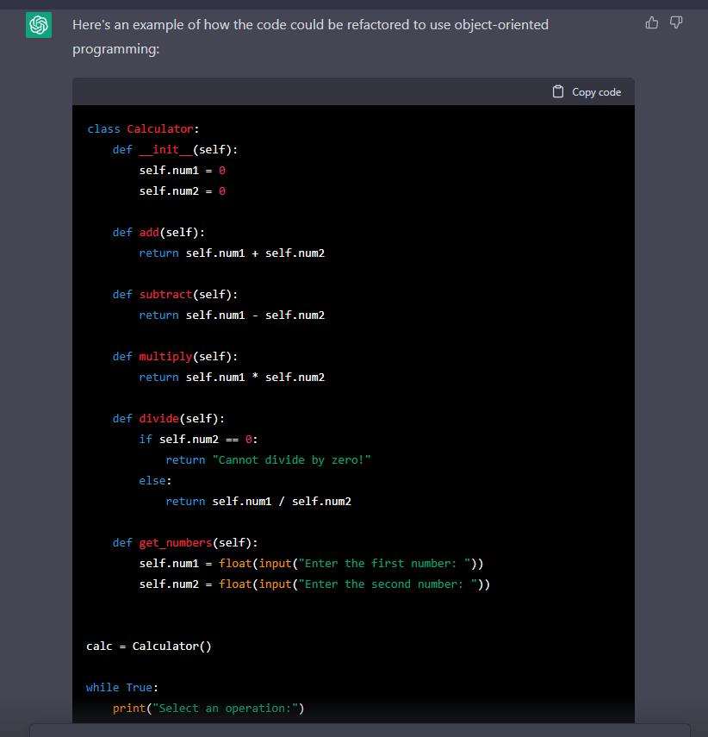Click 'return self.num1 / self.num2' line

coord(258,501)
